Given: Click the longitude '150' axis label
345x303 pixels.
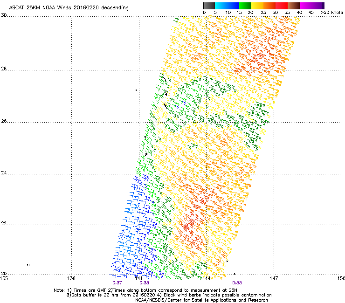Looking at the screenshot, I should (341, 278).
